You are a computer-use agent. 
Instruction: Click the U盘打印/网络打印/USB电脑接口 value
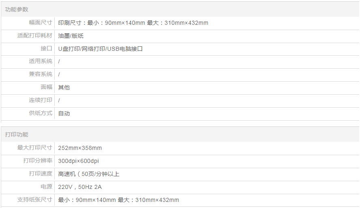click(101, 49)
